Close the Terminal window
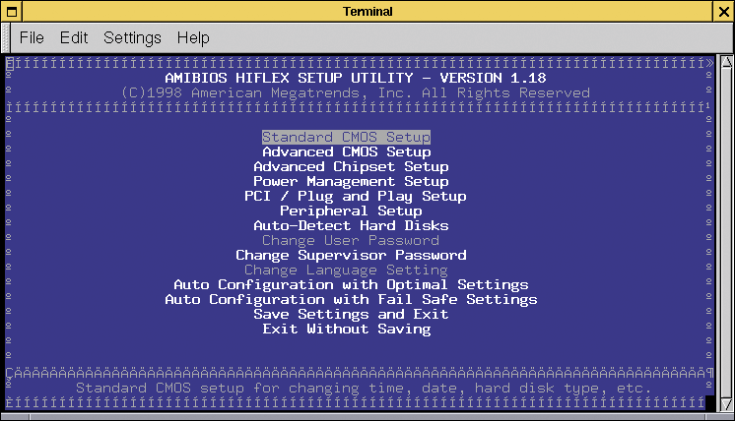735x421 pixels. coord(724,11)
